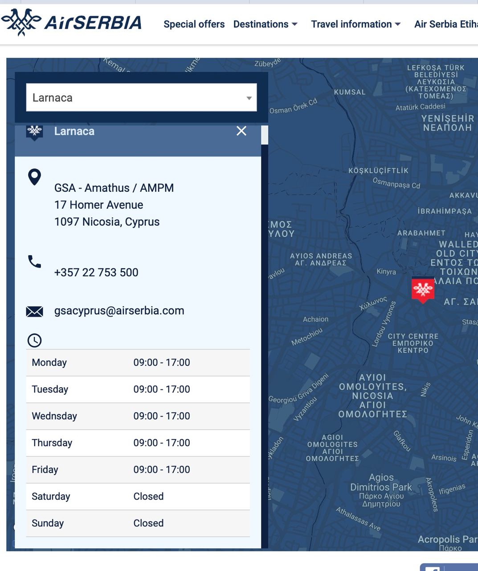The width and height of the screenshot is (478, 571).
Task: Click the location pin icon
Action: pyautogui.click(x=34, y=177)
